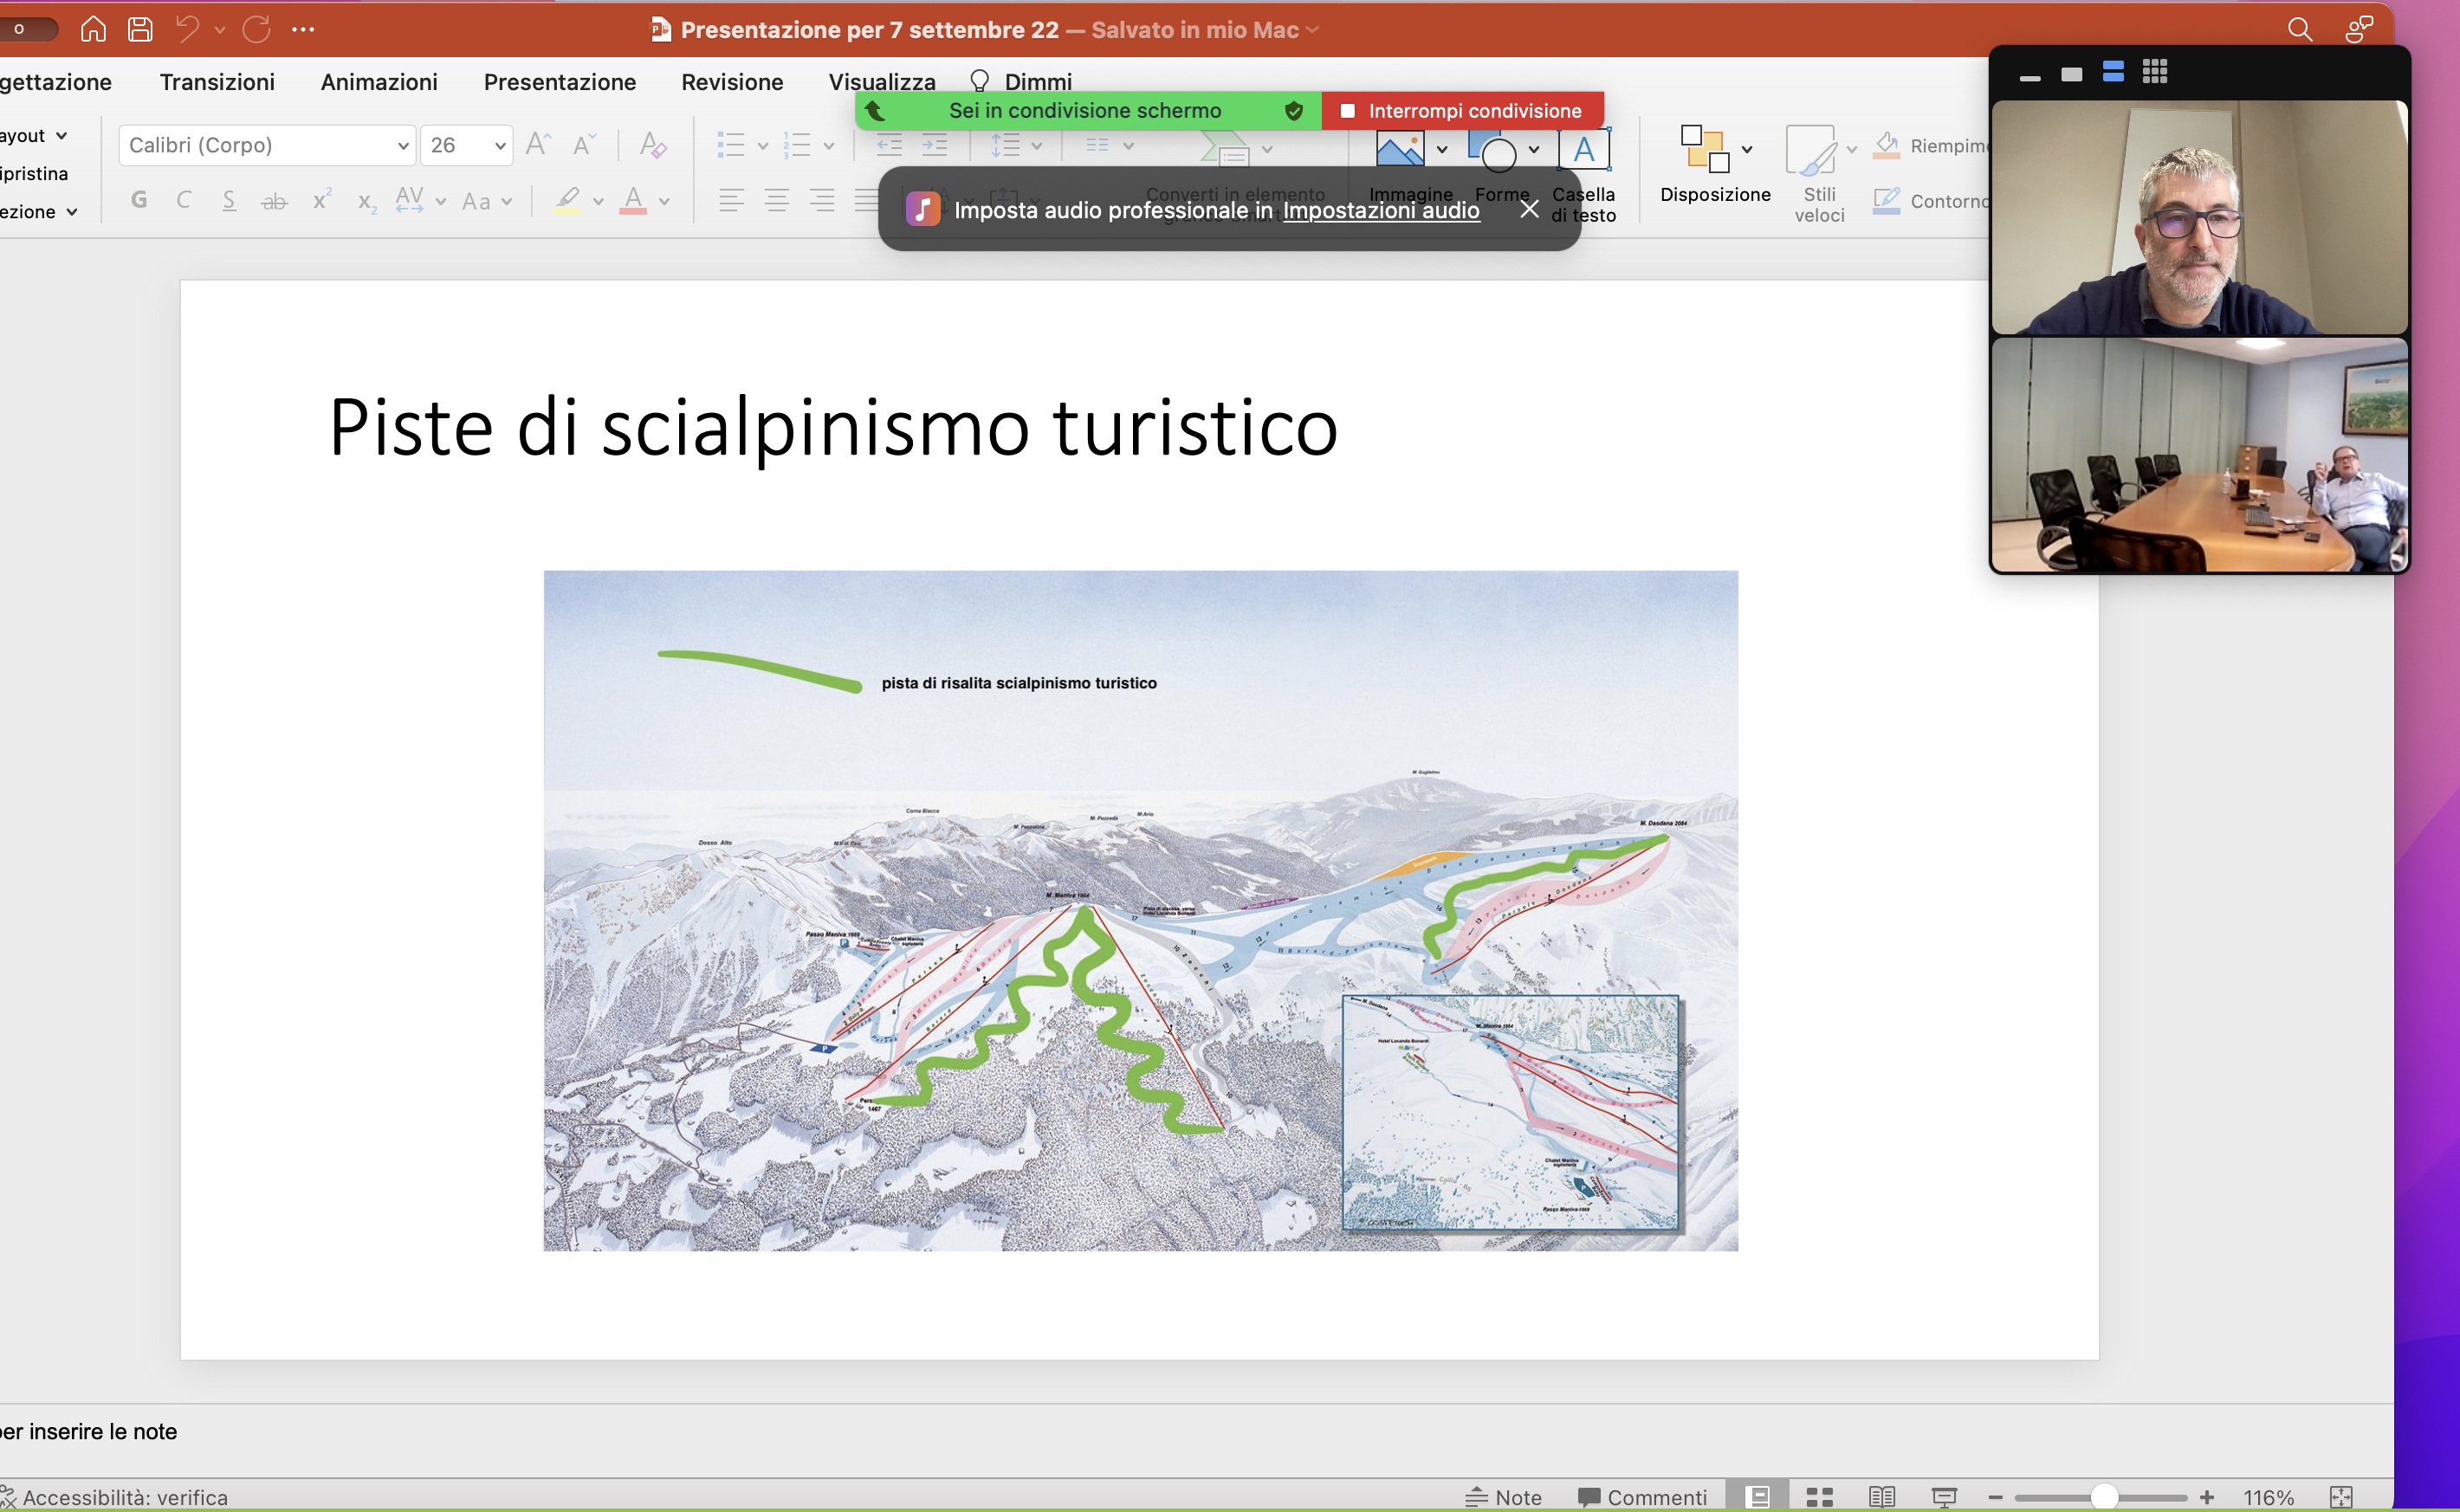2460x1512 pixels.
Task: Undo the last action
Action: (187, 29)
